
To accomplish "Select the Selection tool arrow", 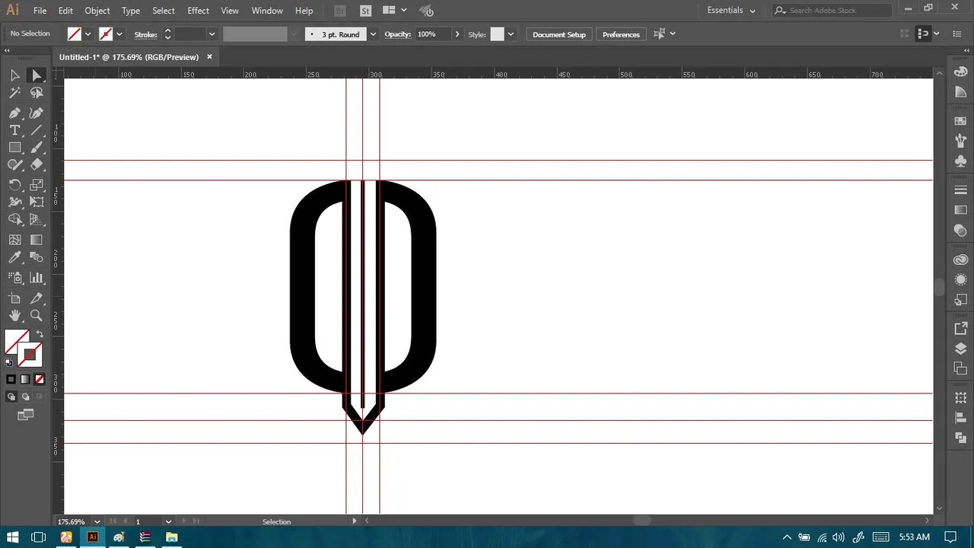I will pos(14,75).
